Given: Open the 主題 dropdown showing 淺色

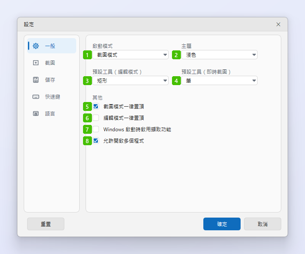Looking at the screenshot, I should tap(219, 55).
